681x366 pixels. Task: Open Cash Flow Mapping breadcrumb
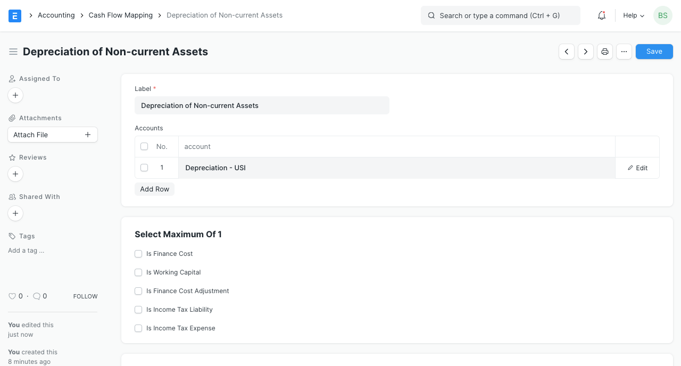pos(120,15)
